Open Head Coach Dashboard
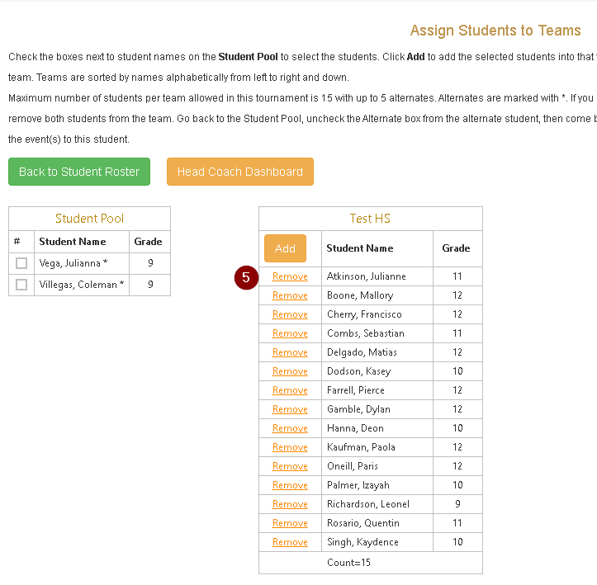 [240, 172]
